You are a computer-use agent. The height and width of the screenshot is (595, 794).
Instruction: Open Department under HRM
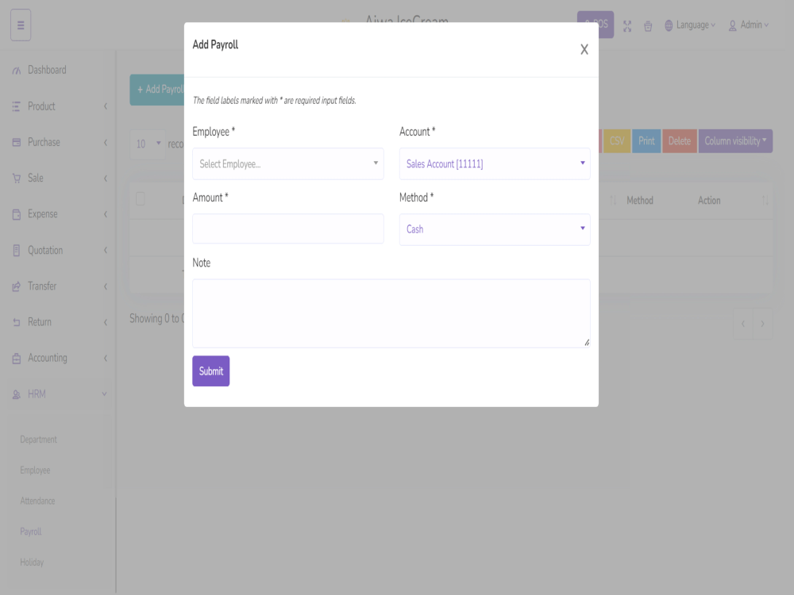(38, 440)
